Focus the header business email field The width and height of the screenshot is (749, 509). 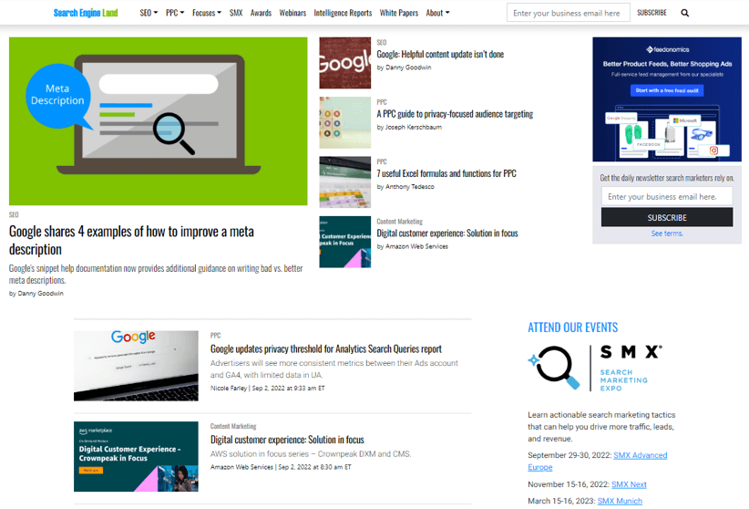point(568,13)
